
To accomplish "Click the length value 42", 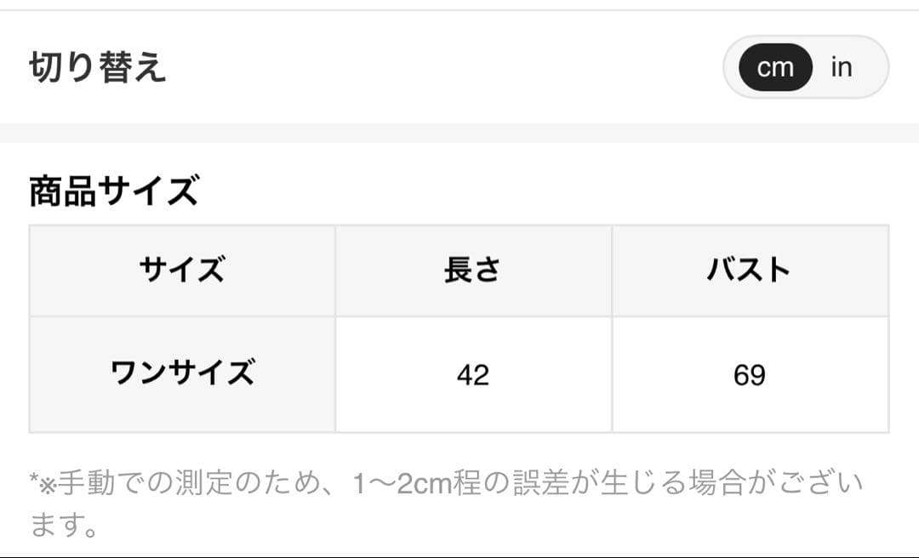I will (x=472, y=375).
